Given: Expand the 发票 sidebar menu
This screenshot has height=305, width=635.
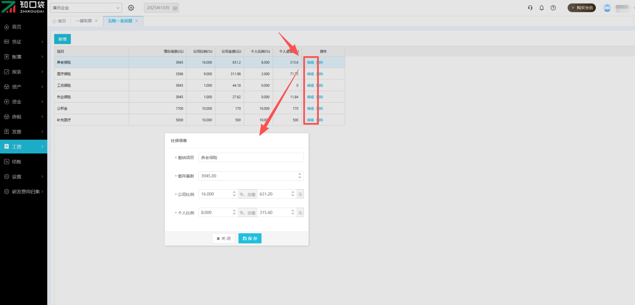Looking at the screenshot, I should (x=23, y=132).
